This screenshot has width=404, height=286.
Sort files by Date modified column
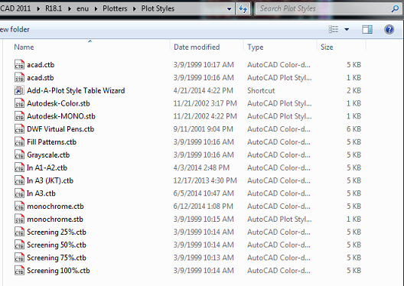coord(197,47)
